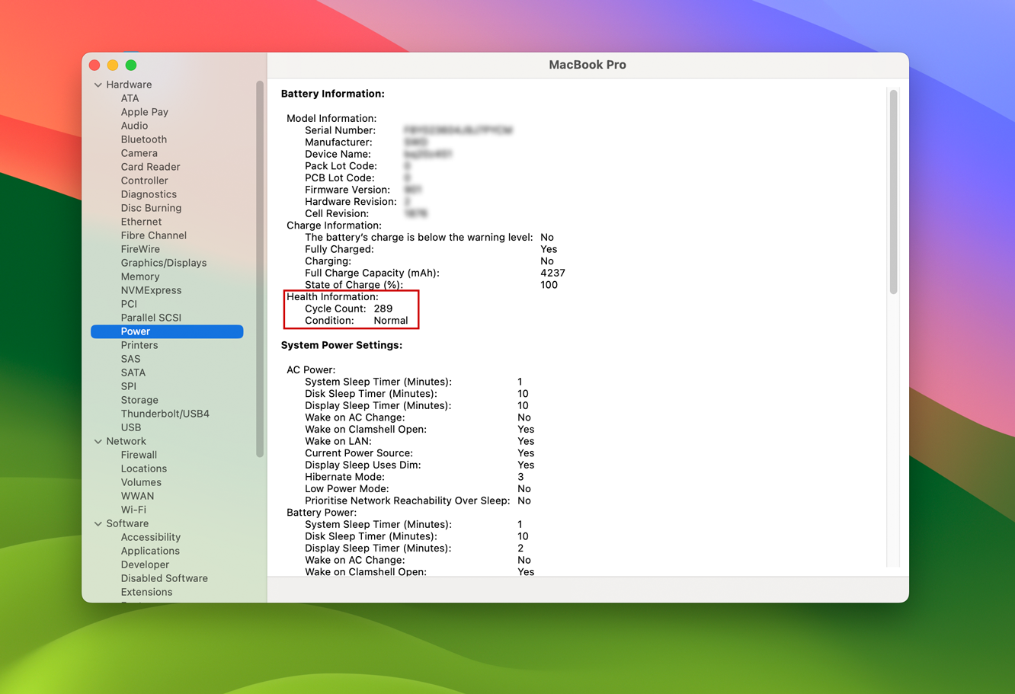Screen dimensions: 1015x694
Task: Click the main content vertical scrollbar
Action: click(x=894, y=190)
